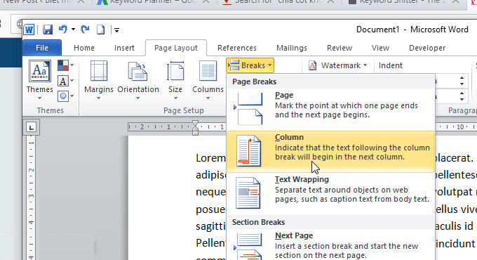Click the word 'Lorem' in the document
477x260 pixels.
pyautogui.click(x=210, y=158)
